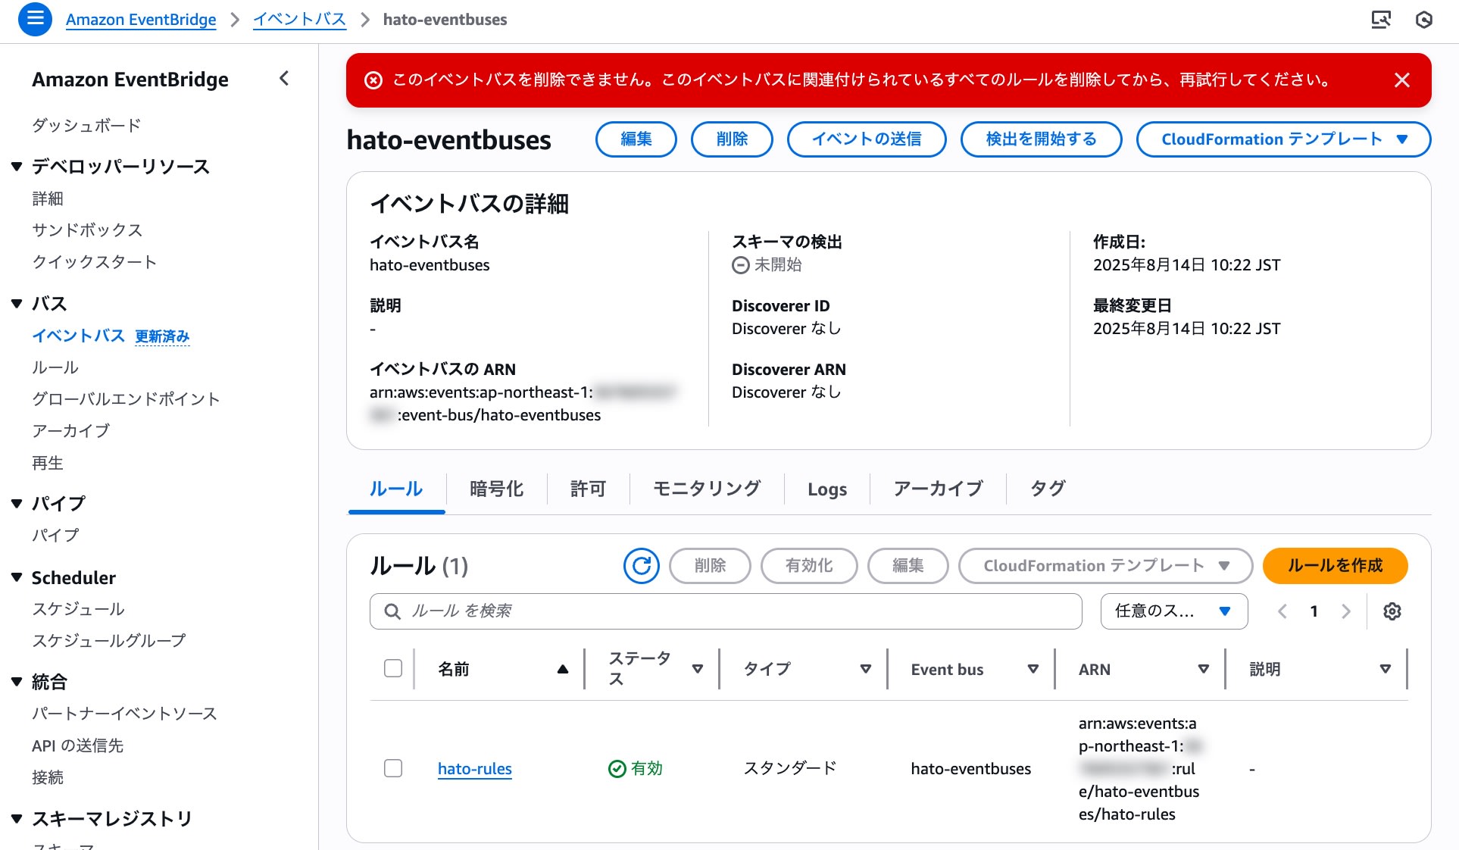Click the 編集 button for event bus

tap(636, 139)
